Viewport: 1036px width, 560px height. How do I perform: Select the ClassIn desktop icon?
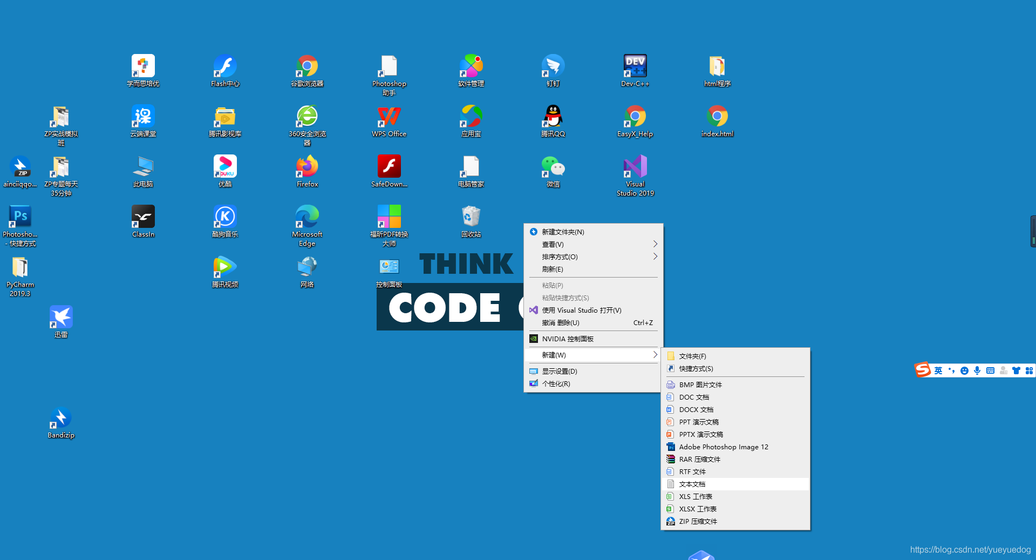(x=143, y=221)
